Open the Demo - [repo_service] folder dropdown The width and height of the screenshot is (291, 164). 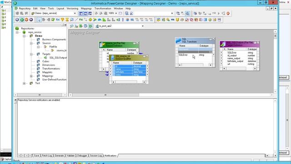click(75, 13)
